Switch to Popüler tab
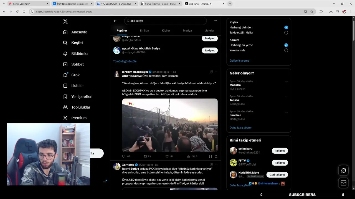Image resolution: width=355 pixels, height=199 pixels. (122, 30)
